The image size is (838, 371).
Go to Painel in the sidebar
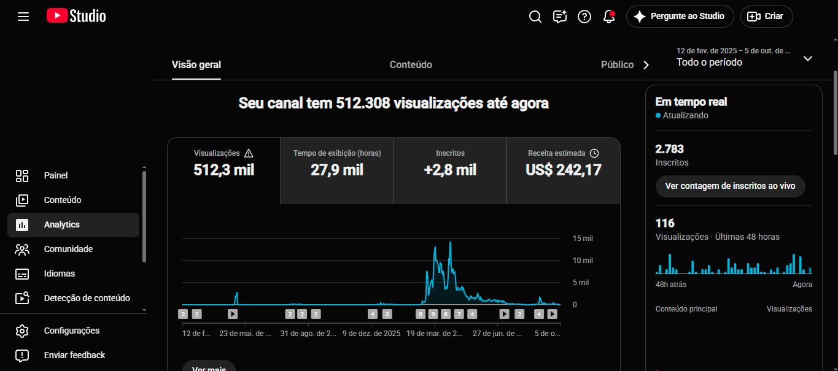tap(73, 175)
